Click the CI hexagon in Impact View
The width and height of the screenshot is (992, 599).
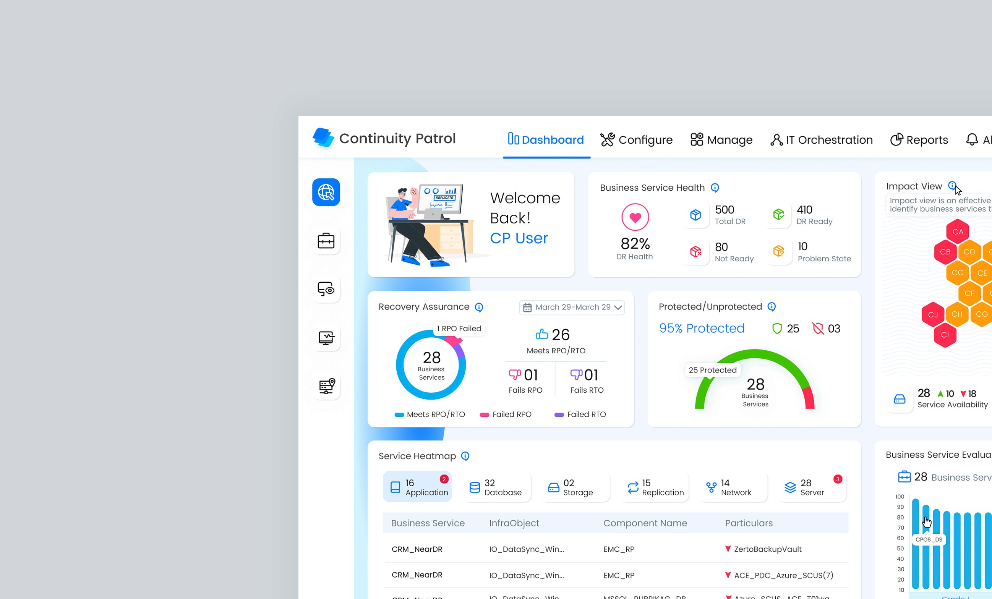coord(945,335)
